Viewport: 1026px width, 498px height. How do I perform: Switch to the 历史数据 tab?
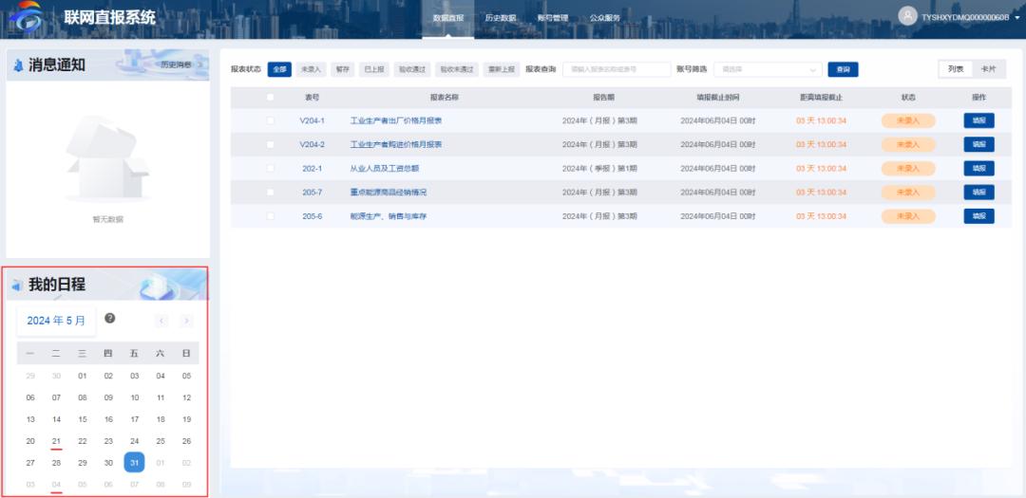tap(501, 18)
